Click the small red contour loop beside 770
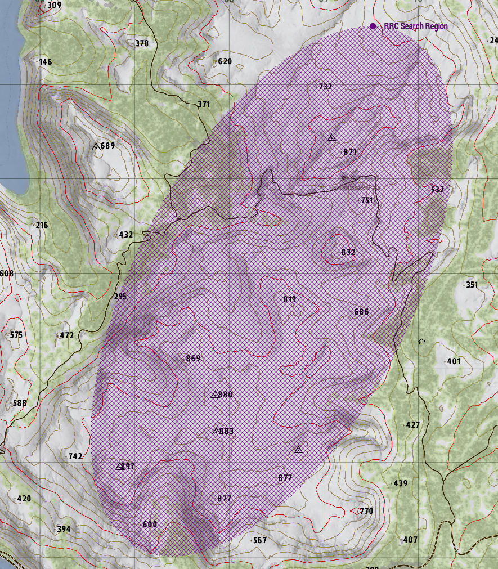 click(x=354, y=511)
